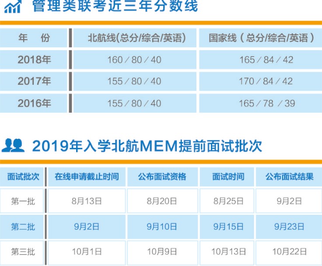Click the 9月15日 interview date cell

[228, 227]
